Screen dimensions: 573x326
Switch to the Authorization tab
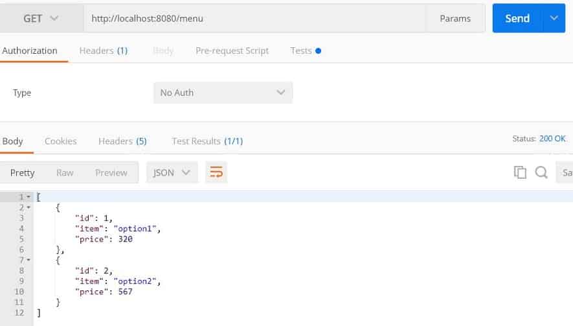click(30, 51)
